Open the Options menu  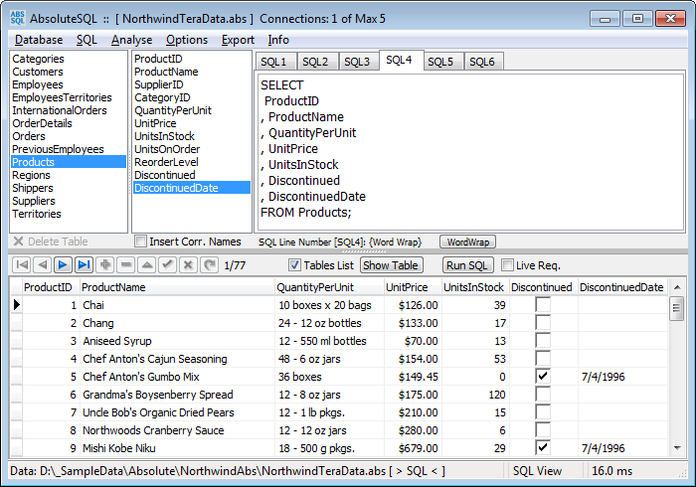pos(187,40)
